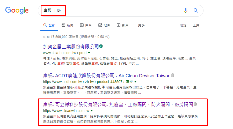Click the https://www.acdt.com.tw URL text
The width and height of the screenshot is (233, 129).
88,82
